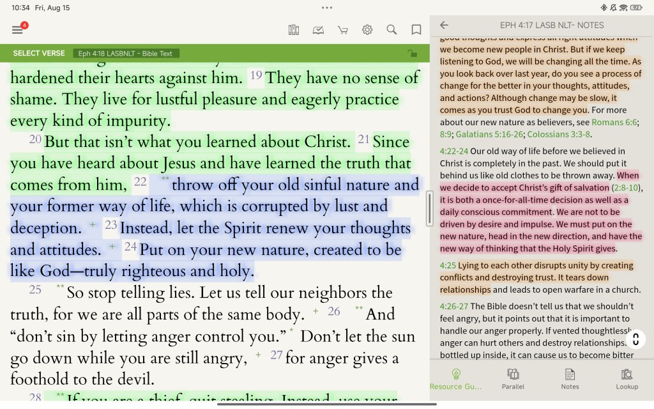Screen dimensions: 654x409
Task: Open the Eph 4:18 LASBNLT verse chooser
Action: [x=126, y=54]
